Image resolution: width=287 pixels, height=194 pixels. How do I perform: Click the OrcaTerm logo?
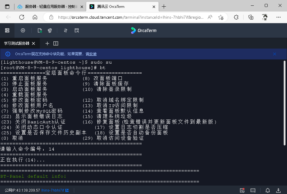144,30
